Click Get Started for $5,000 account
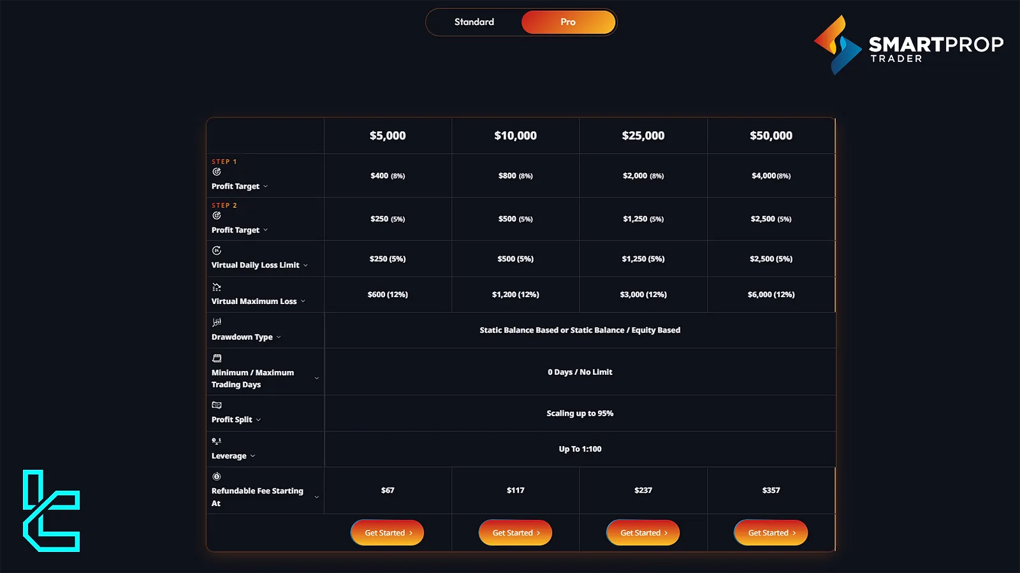 pyautogui.click(x=388, y=533)
